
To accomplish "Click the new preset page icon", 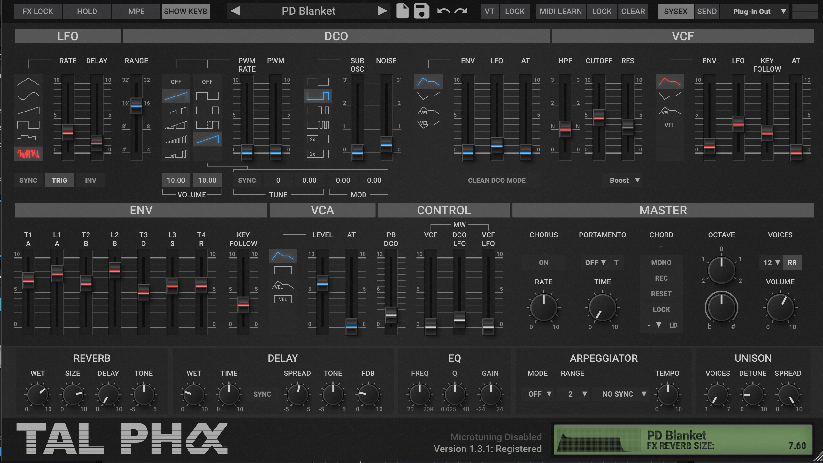I will point(402,11).
